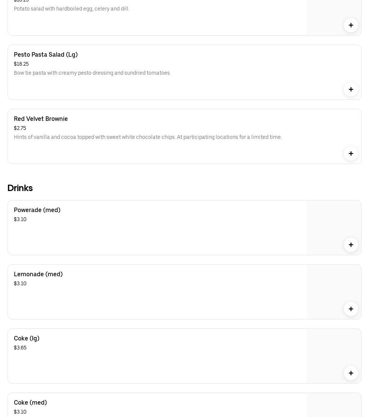The width and height of the screenshot is (369, 417).
Task: Open the Coke (lg) item title
Action: coord(27,338)
